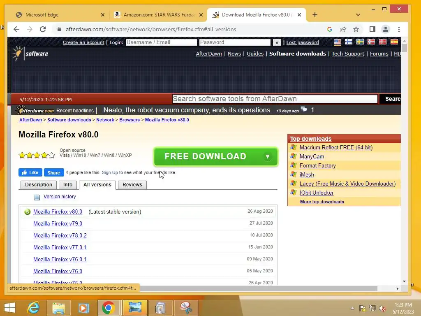Screen dimensions: 421x316
Task: Open Chrome's three-dot menu
Action: click(x=399, y=29)
